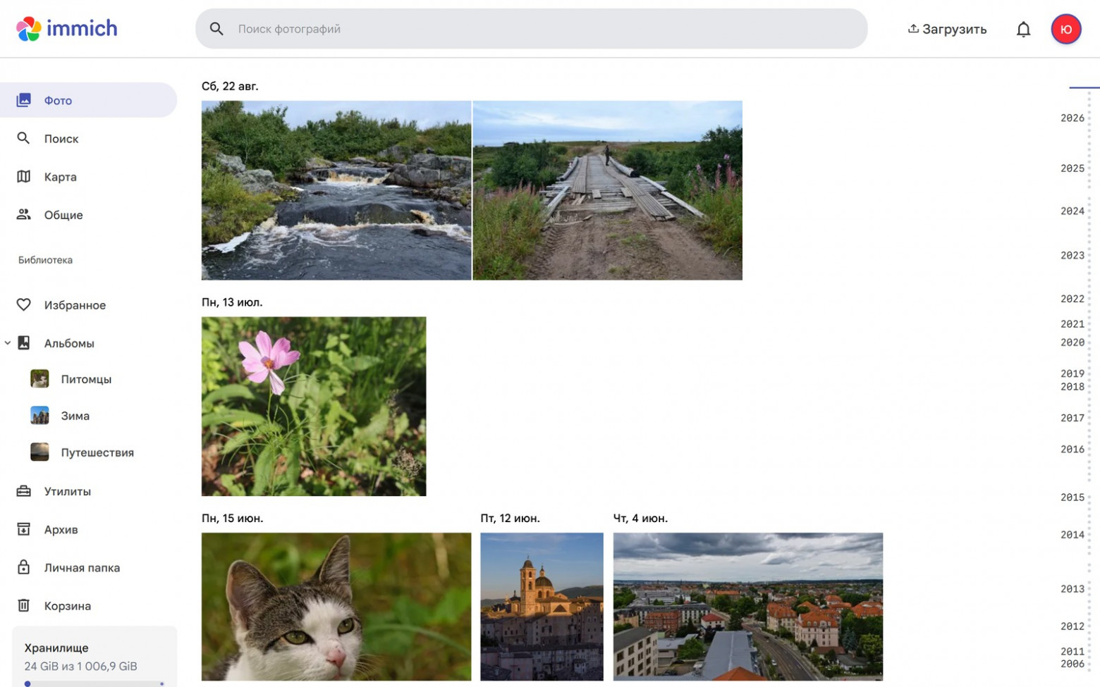Open the Ю user avatar menu

click(x=1065, y=29)
